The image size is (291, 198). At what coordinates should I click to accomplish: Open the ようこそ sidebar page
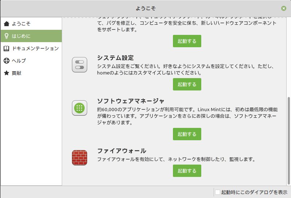31,24
